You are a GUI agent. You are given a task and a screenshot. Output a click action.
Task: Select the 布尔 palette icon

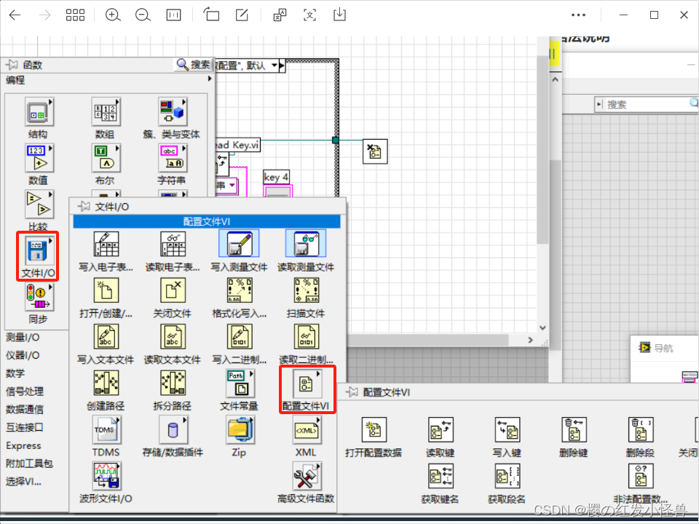pyautogui.click(x=106, y=158)
